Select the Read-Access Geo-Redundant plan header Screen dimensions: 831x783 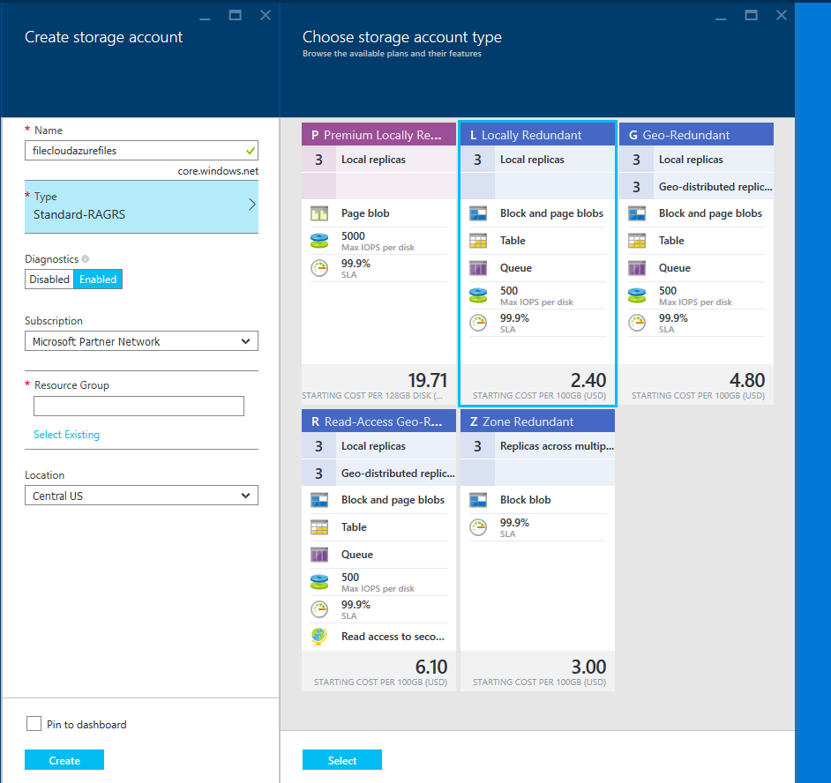click(x=378, y=421)
